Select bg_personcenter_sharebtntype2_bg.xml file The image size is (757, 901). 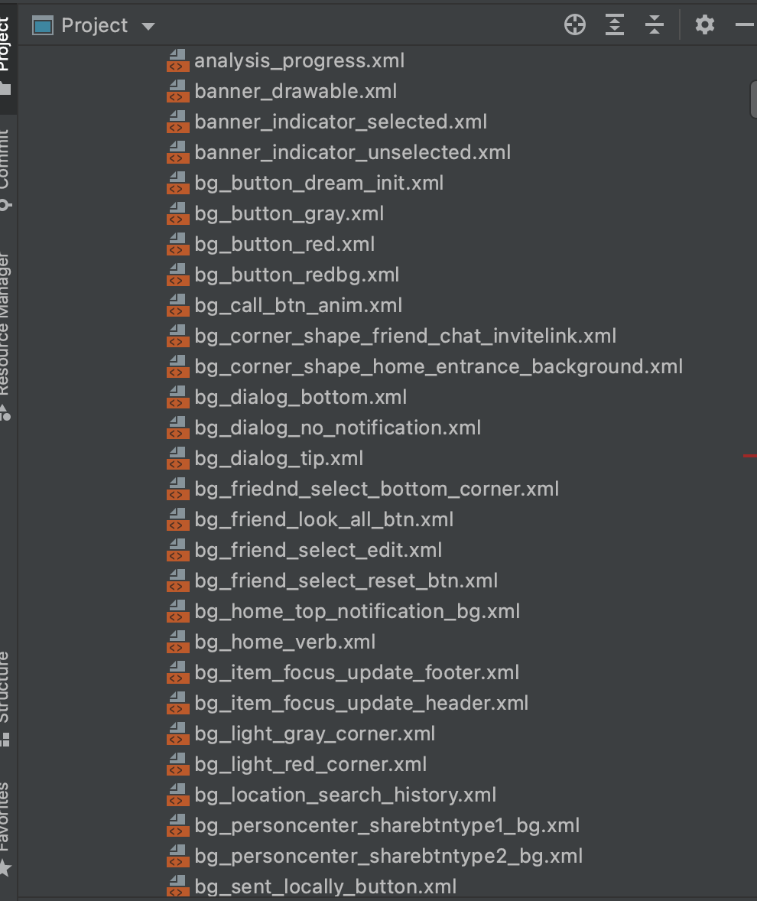click(x=388, y=856)
